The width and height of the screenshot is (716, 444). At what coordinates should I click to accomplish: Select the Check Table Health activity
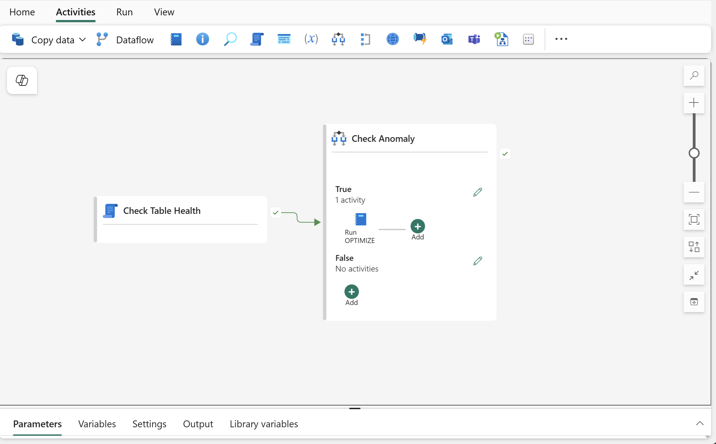pos(180,219)
